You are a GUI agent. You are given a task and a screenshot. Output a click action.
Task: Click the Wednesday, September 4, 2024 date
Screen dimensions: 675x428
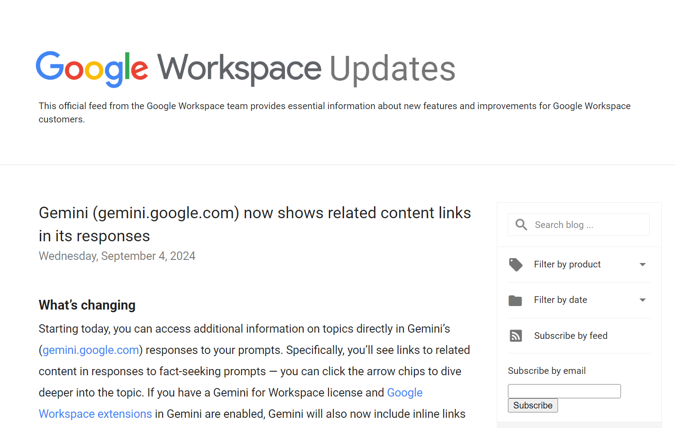(117, 256)
